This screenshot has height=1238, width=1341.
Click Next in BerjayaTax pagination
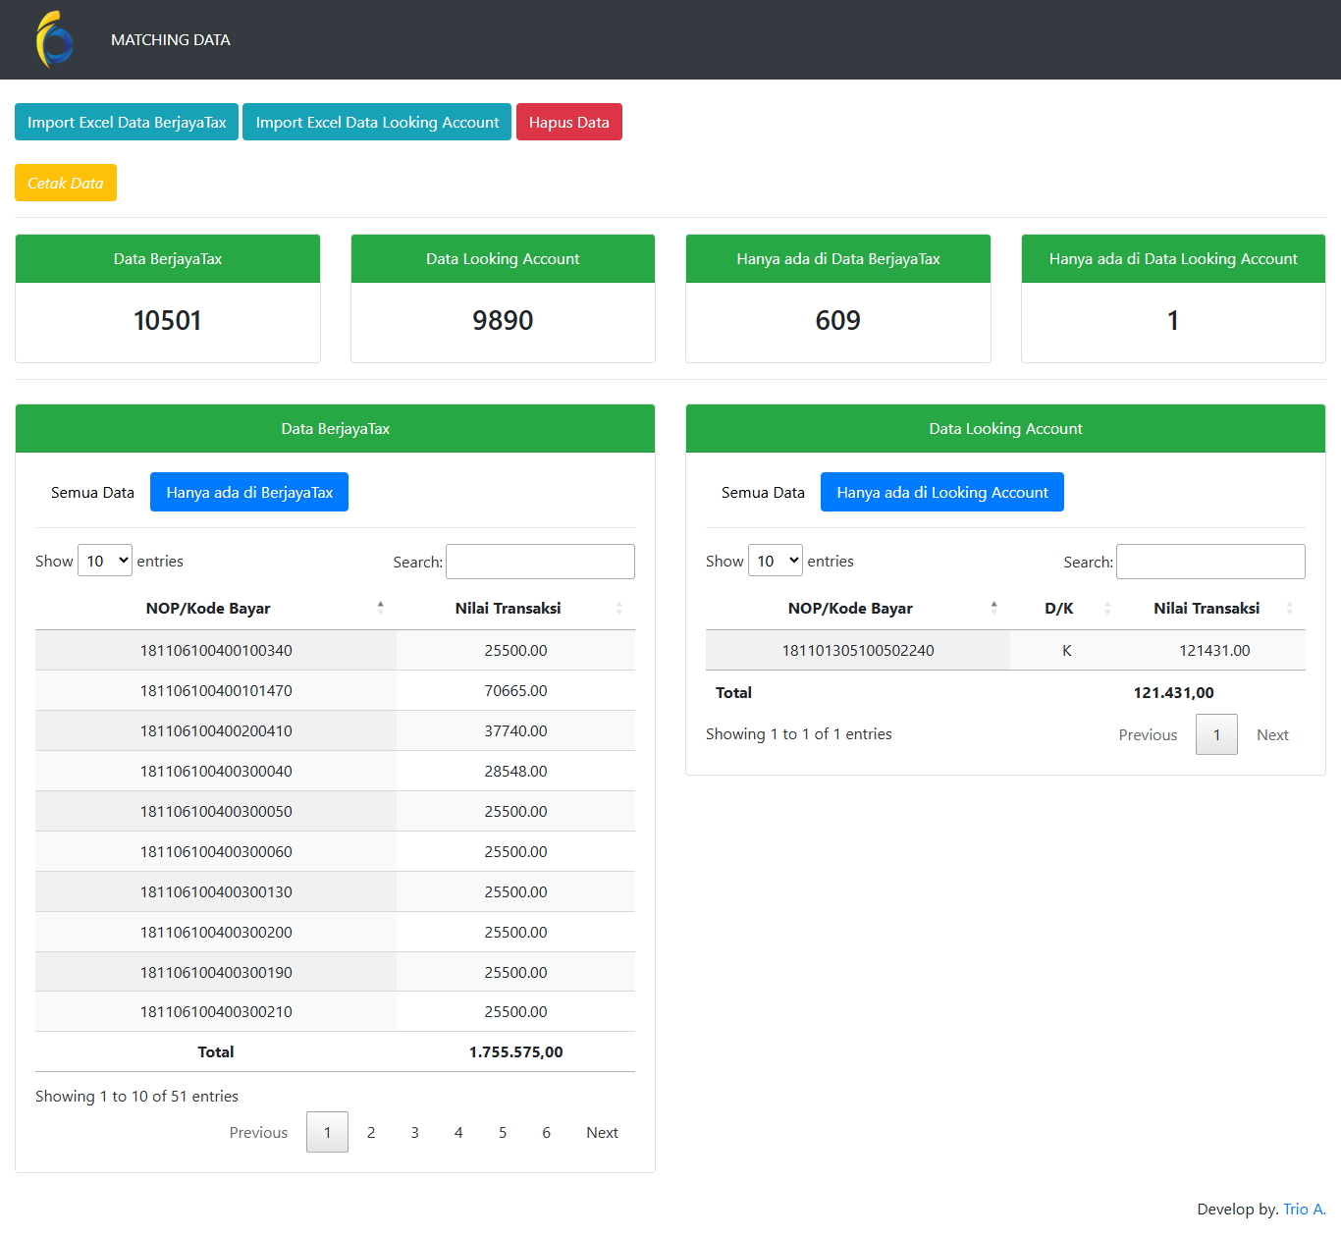[x=602, y=1133]
